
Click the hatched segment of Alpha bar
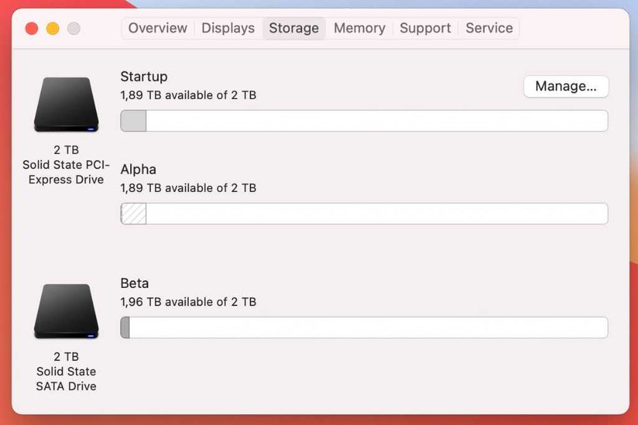134,214
